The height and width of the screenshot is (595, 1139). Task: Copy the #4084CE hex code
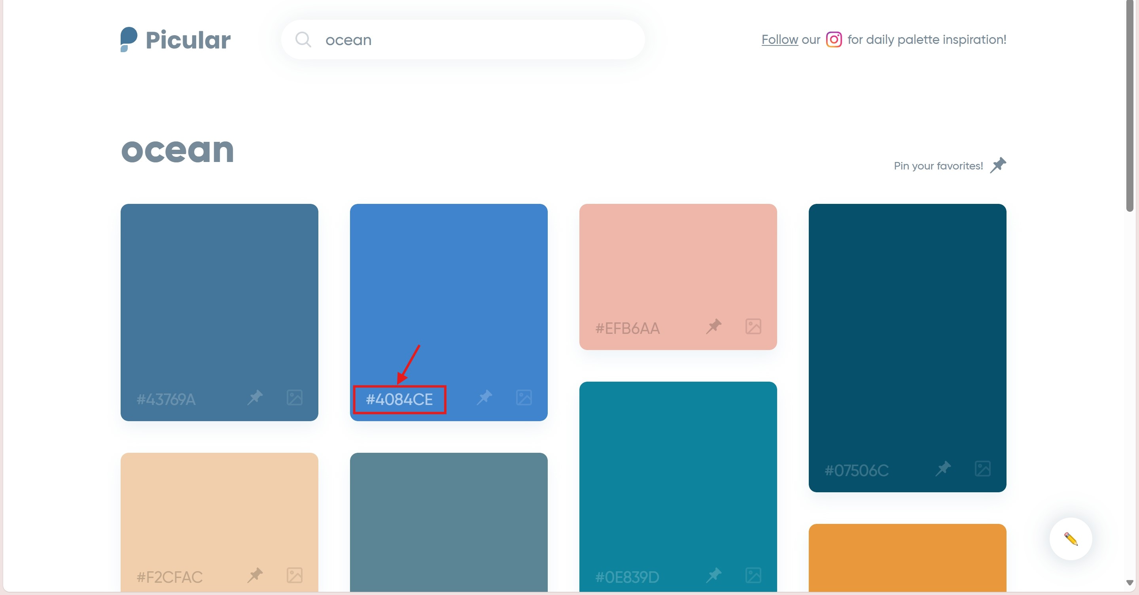[399, 399]
